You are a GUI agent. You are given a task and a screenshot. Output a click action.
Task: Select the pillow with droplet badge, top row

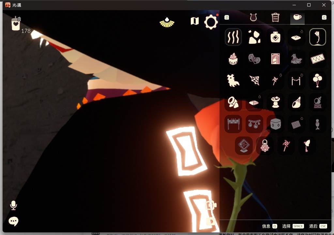296,37
